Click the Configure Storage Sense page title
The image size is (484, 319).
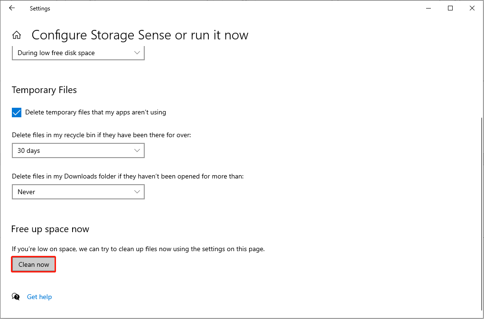(140, 35)
